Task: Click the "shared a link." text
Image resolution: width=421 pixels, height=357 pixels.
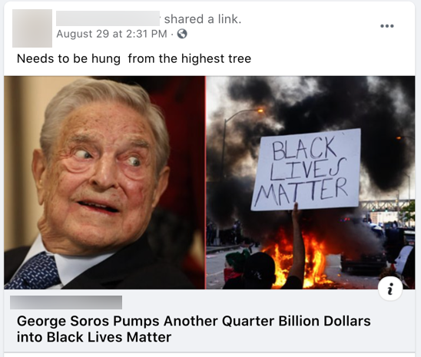Action: [x=203, y=19]
